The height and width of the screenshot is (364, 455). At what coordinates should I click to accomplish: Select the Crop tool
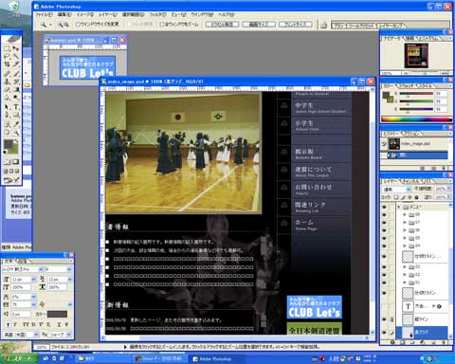point(7,64)
